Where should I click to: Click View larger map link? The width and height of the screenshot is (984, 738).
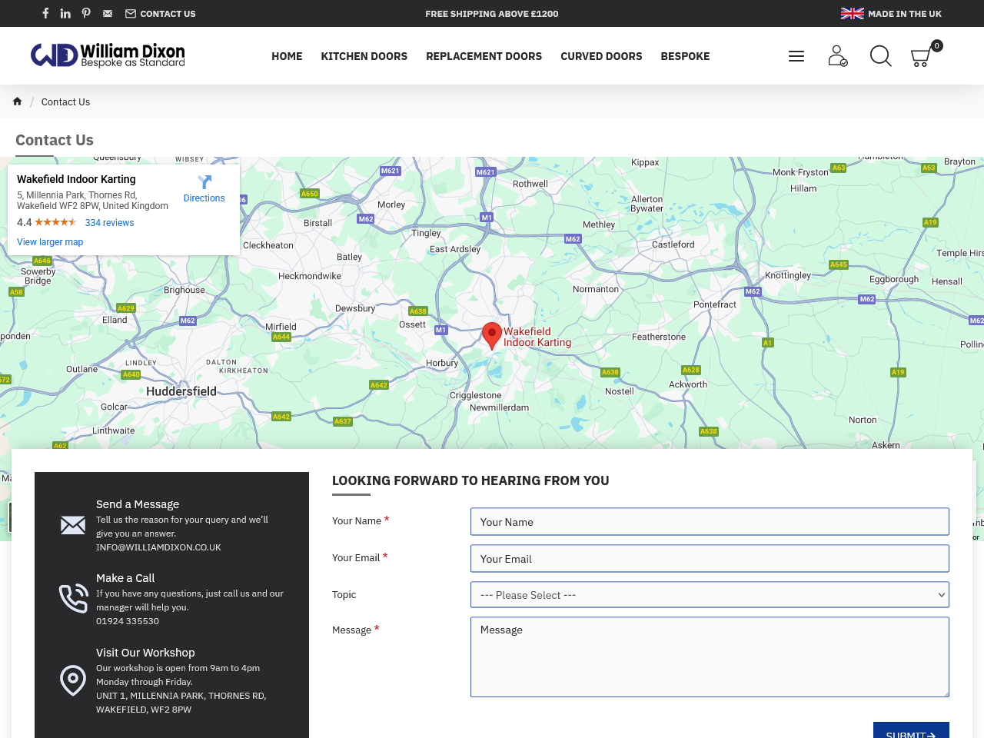click(50, 242)
